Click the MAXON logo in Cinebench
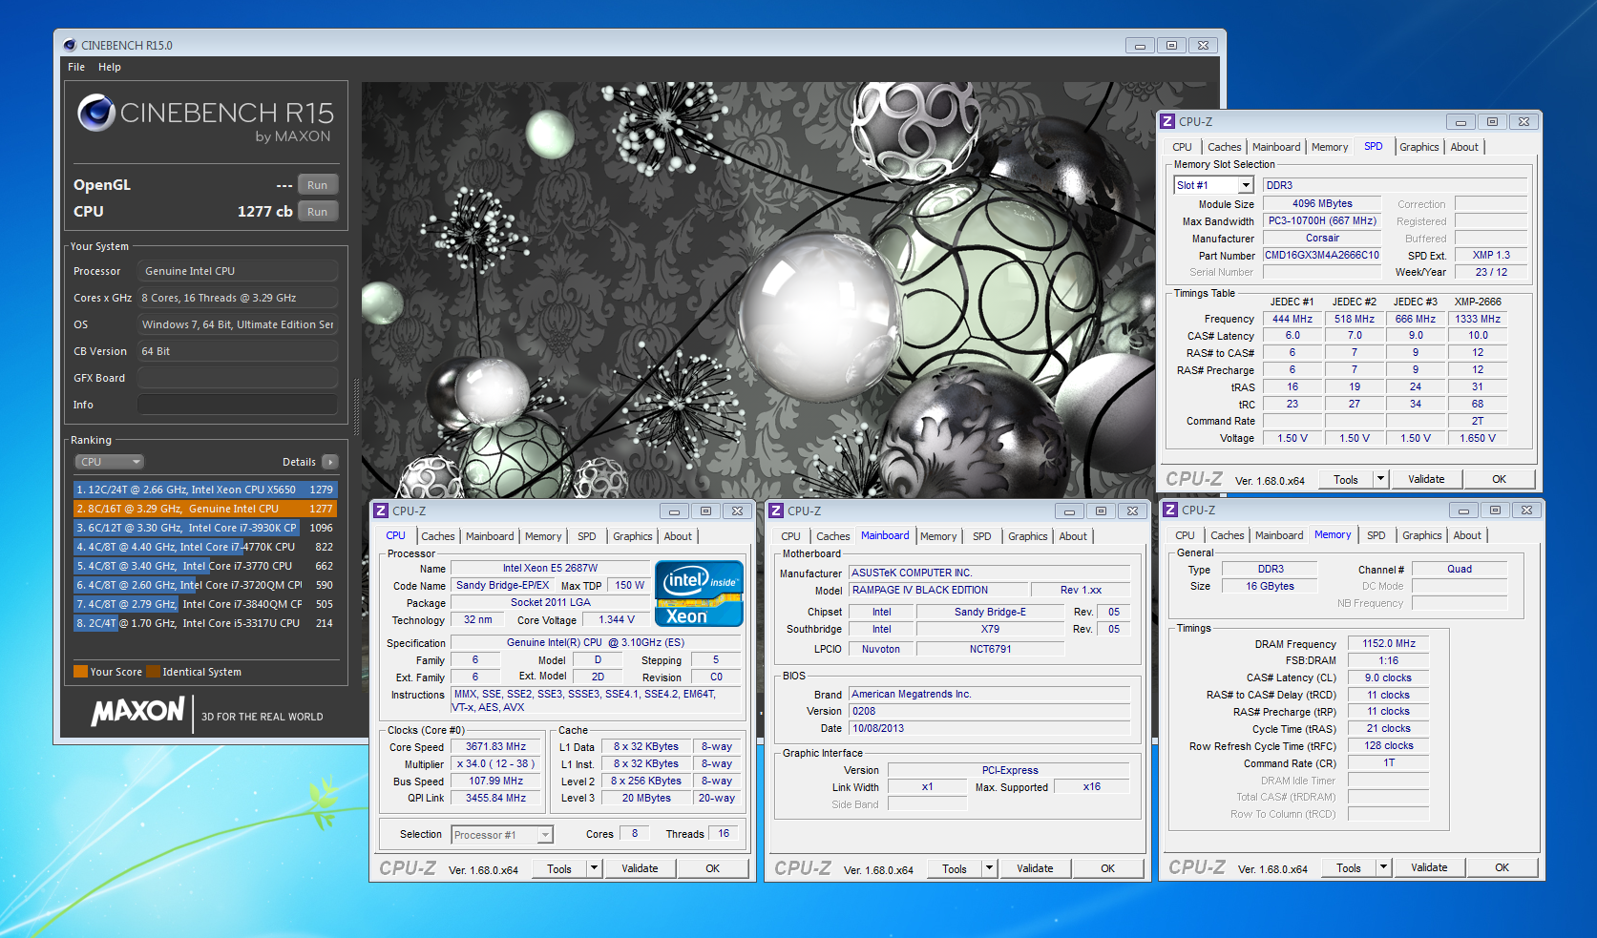Image resolution: width=1597 pixels, height=938 pixels. click(x=137, y=712)
